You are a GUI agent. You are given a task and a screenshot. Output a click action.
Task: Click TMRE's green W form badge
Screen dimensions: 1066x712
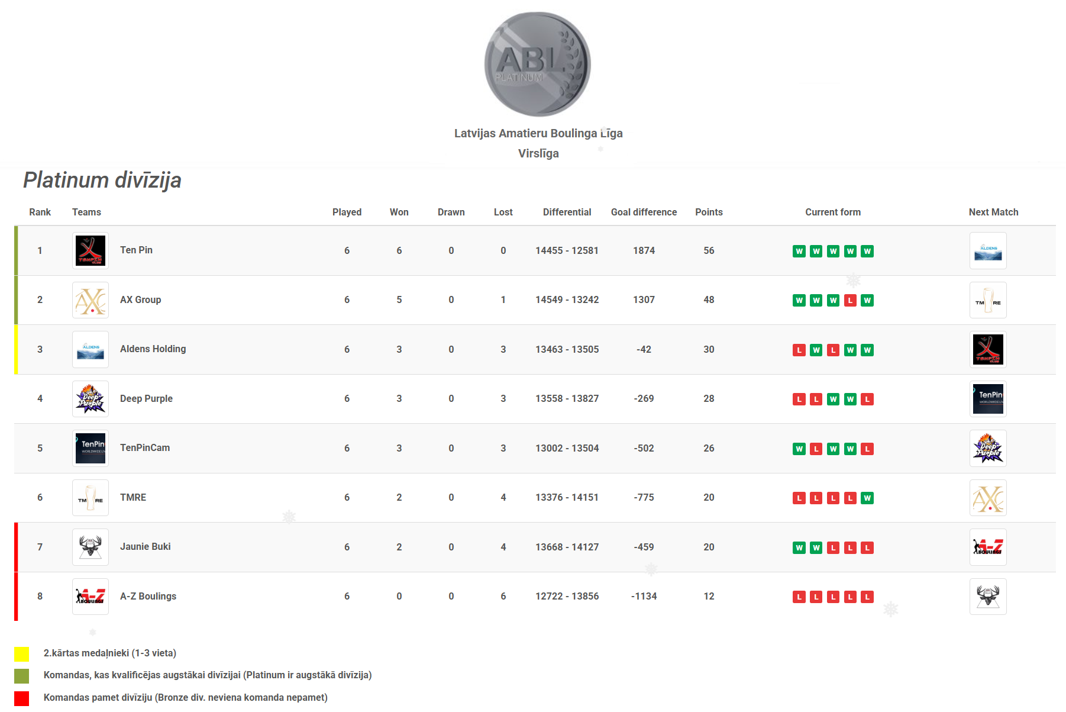click(867, 498)
